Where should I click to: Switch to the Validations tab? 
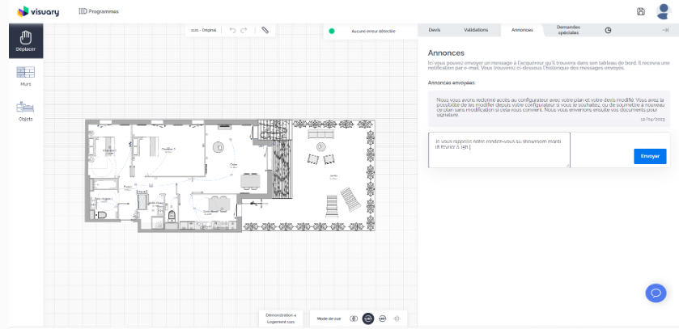click(476, 30)
